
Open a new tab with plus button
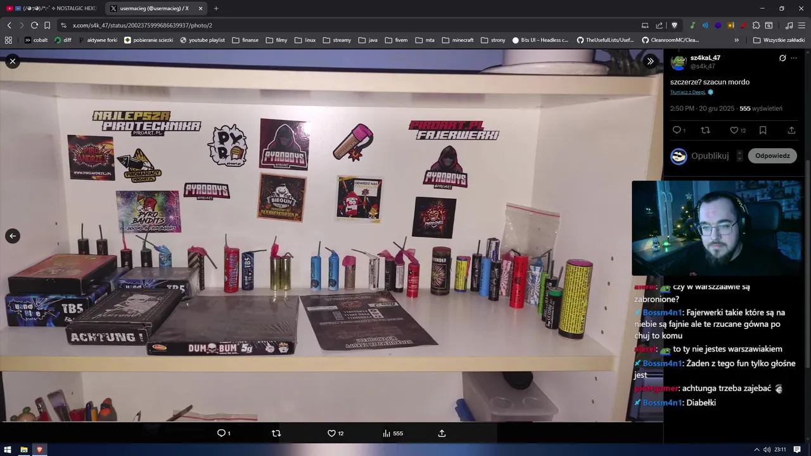(216, 8)
